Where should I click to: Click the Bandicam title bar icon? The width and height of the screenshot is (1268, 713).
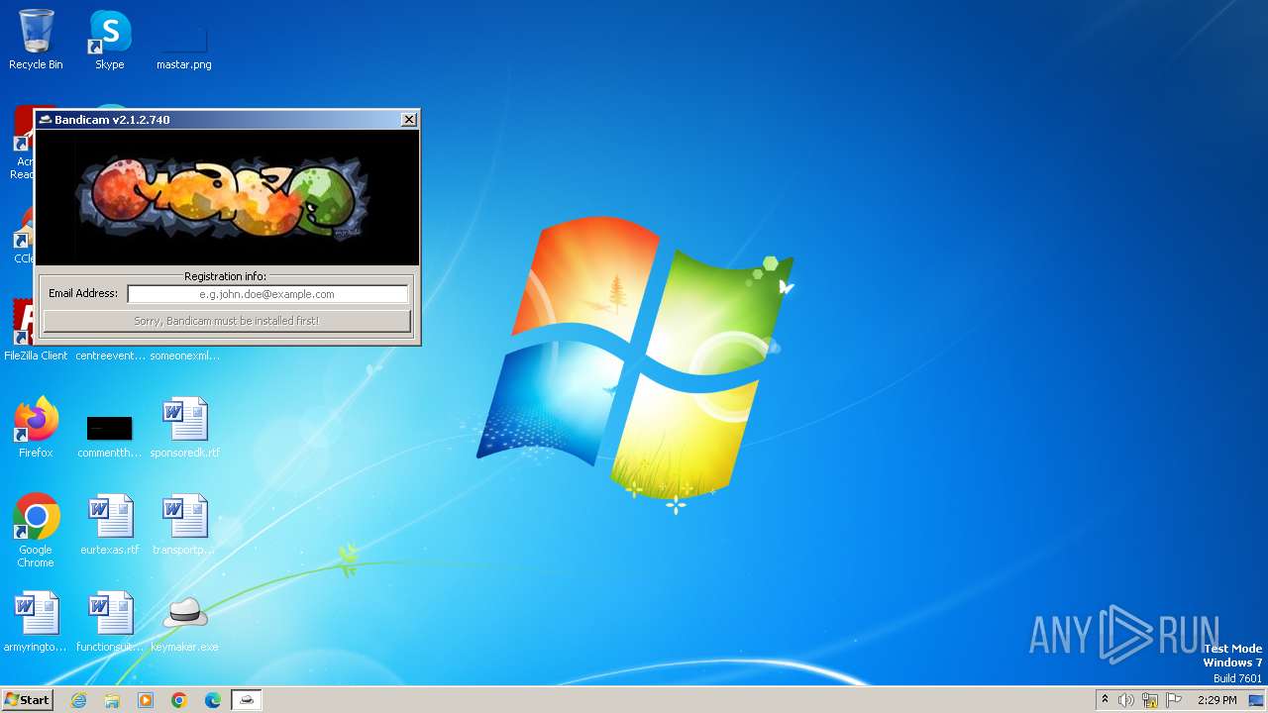[x=45, y=119]
